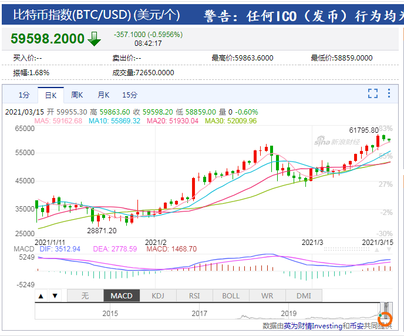Switch to the 15分 chart tab
This screenshot has height=336, width=404.
130,95
